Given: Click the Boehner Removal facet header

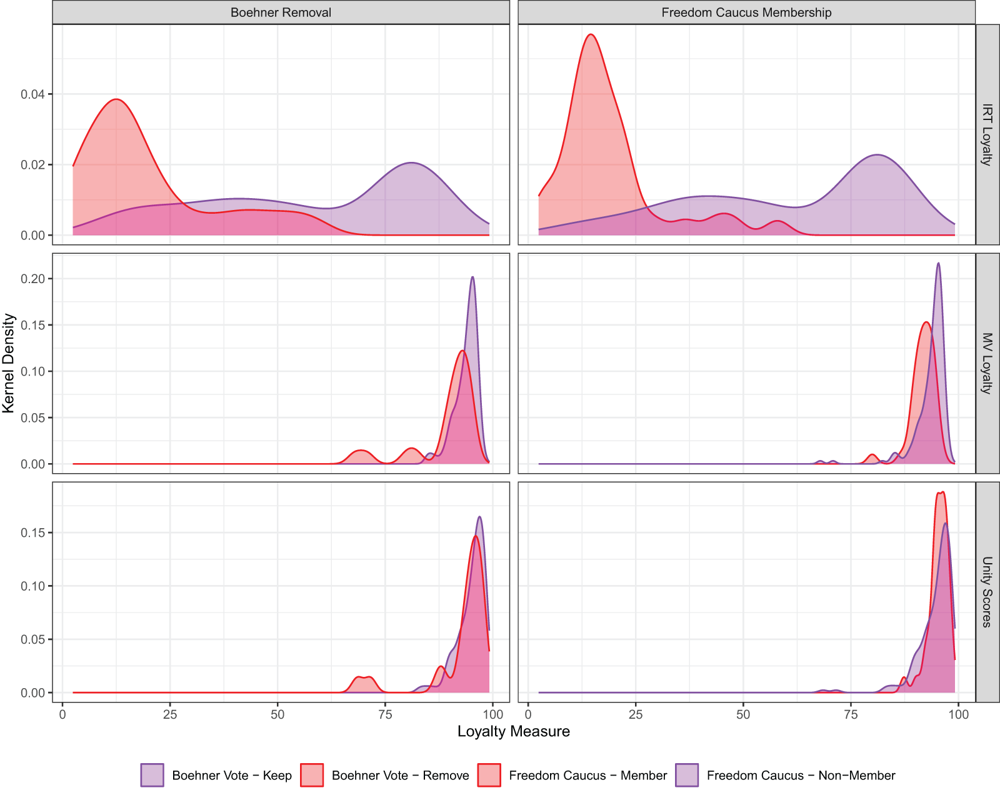Looking at the screenshot, I should 281,12.
